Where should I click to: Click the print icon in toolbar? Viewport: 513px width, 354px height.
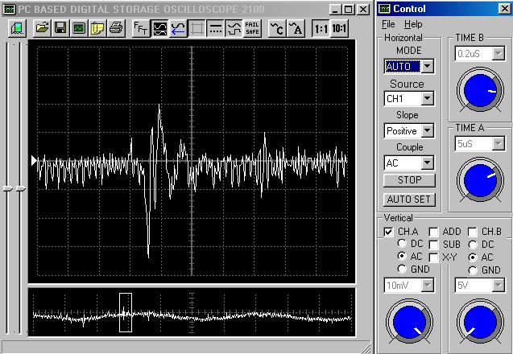115,28
